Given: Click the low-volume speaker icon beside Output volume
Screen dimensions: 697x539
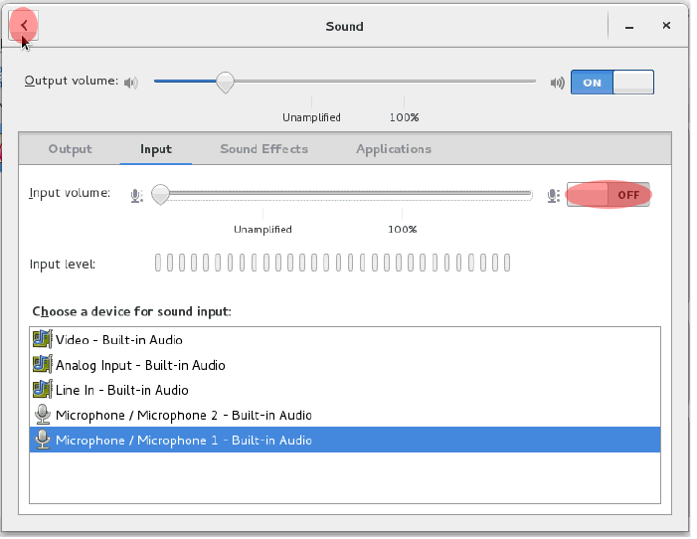Looking at the screenshot, I should 131,83.
